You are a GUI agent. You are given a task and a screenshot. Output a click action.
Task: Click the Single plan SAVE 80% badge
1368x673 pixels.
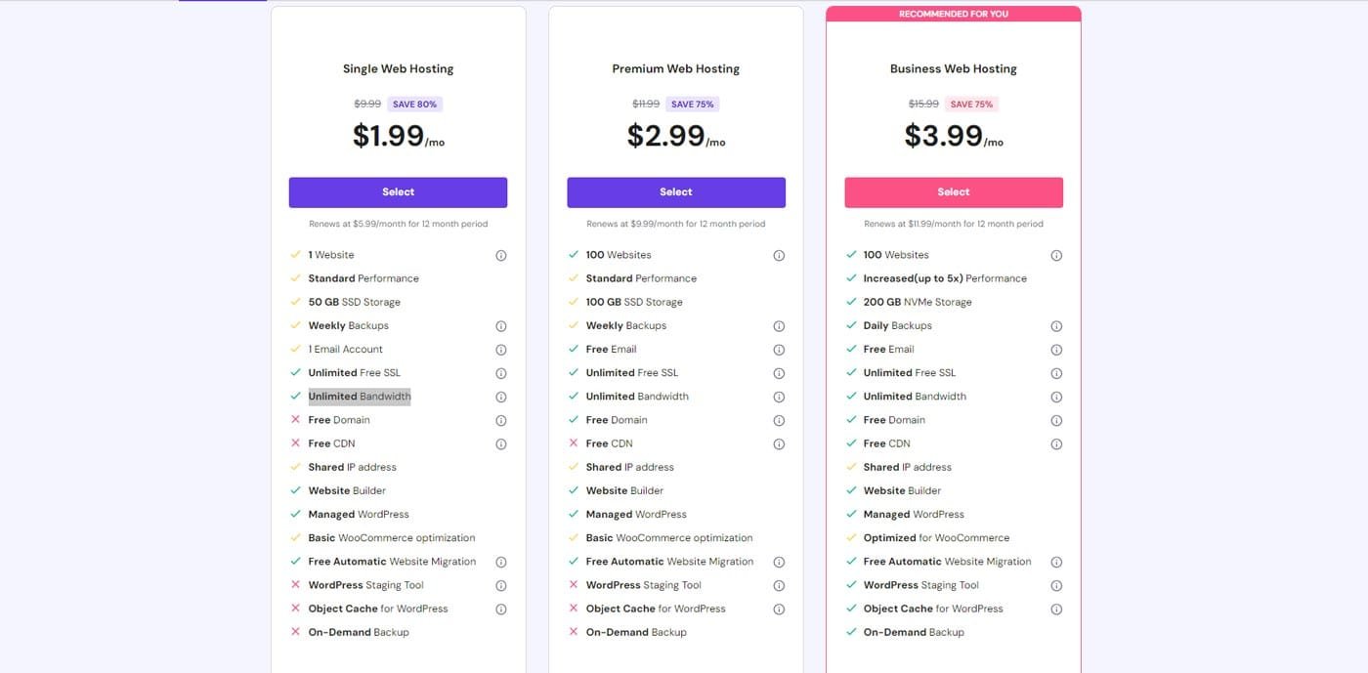point(414,105)
